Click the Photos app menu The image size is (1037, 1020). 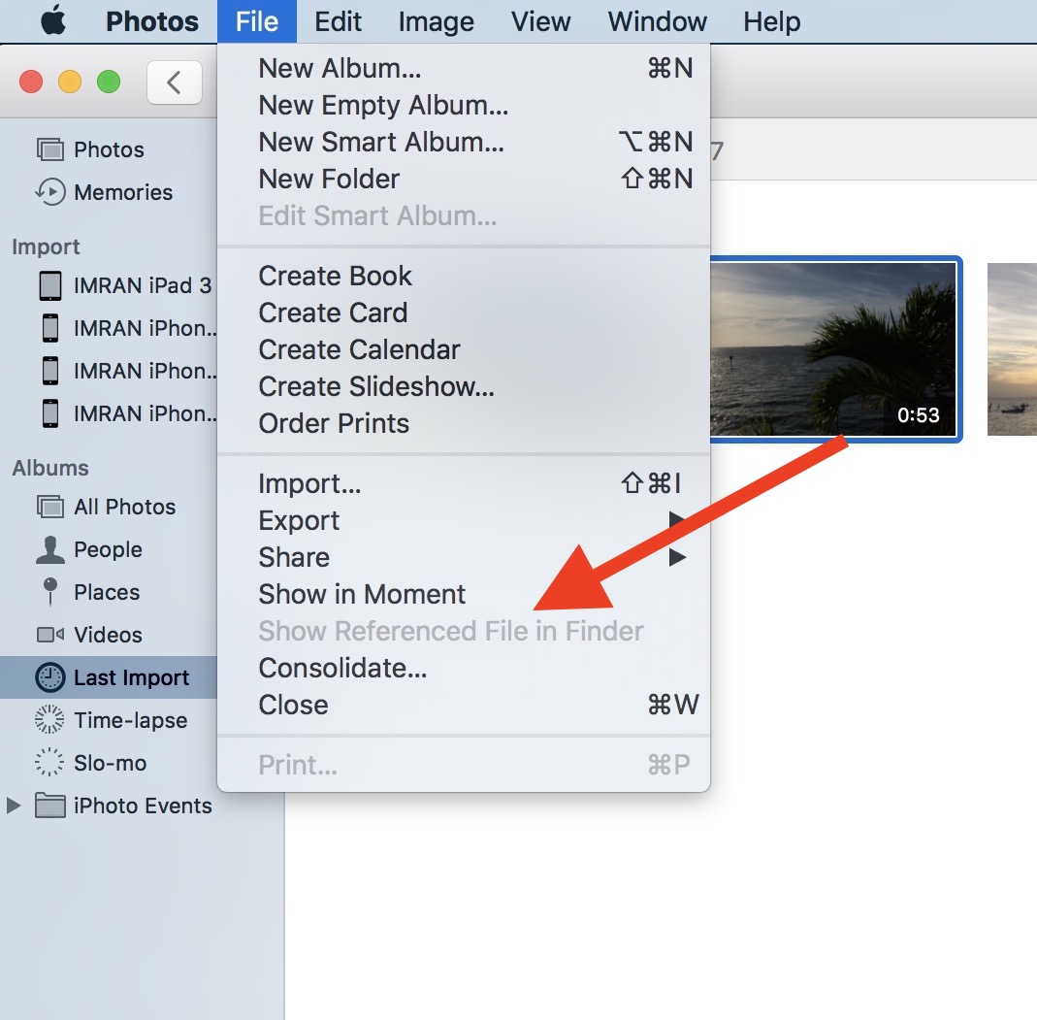[x=152, y=21]
